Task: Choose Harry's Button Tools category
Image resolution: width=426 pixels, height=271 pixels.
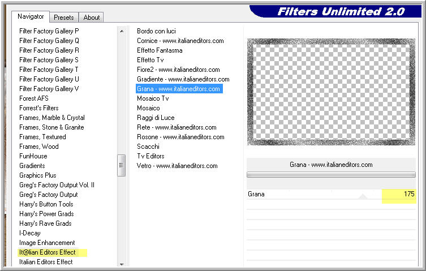Action: [x=46, y=204]
